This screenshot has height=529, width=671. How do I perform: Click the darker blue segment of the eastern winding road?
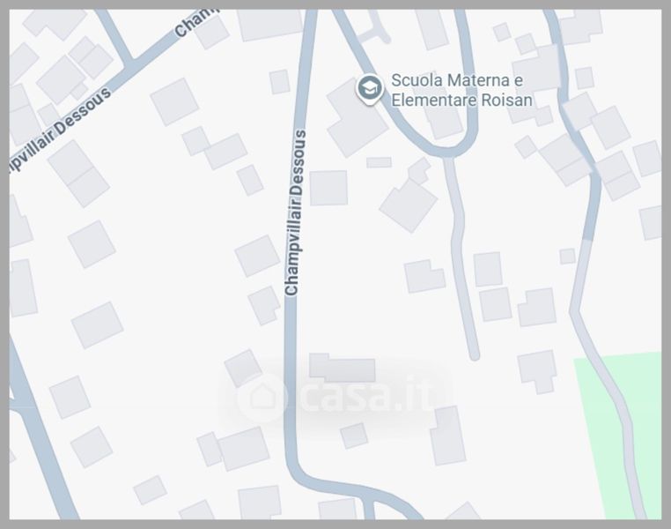tap(592, 205)
